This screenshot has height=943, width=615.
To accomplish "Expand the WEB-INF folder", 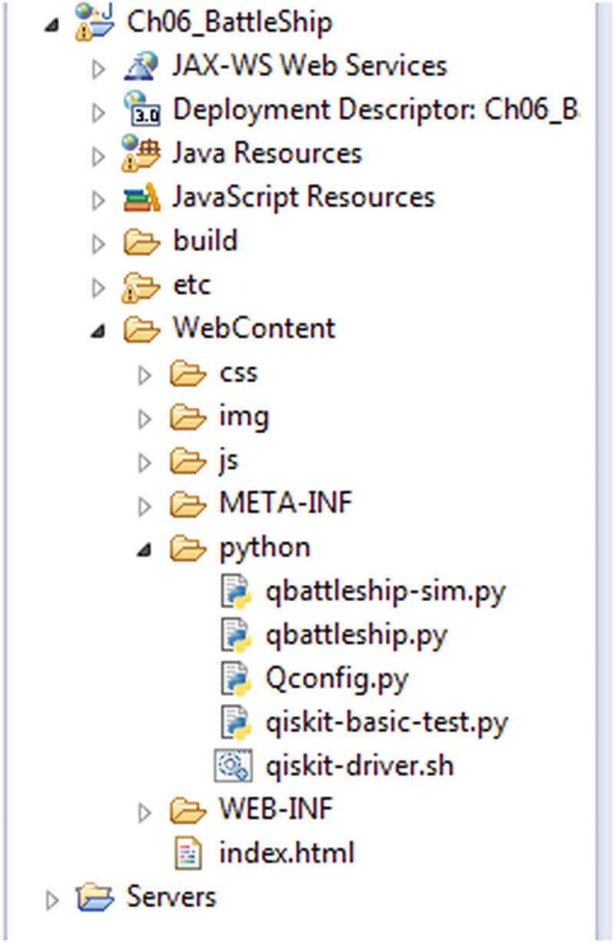I will (144, 810).
